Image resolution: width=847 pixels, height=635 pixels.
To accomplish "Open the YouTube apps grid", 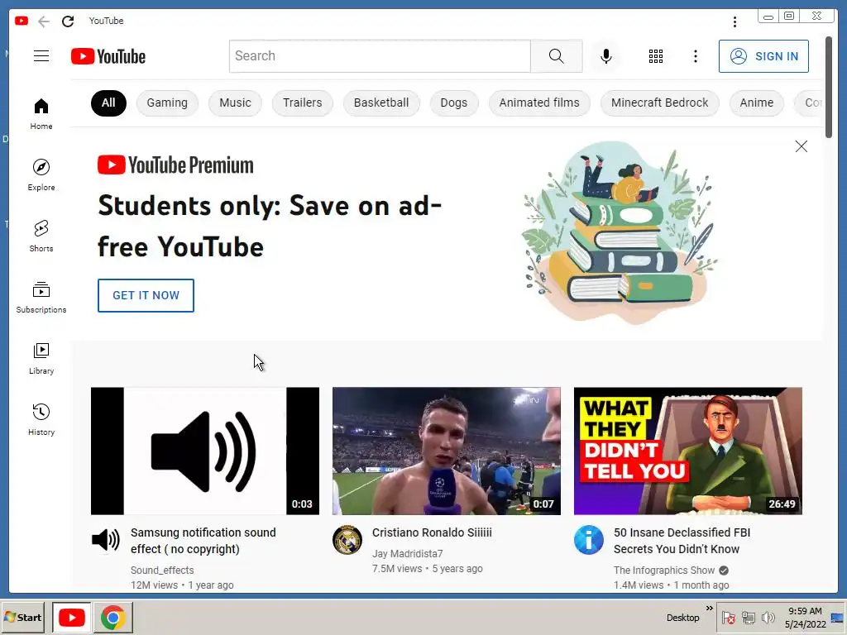I will [656, 56].
